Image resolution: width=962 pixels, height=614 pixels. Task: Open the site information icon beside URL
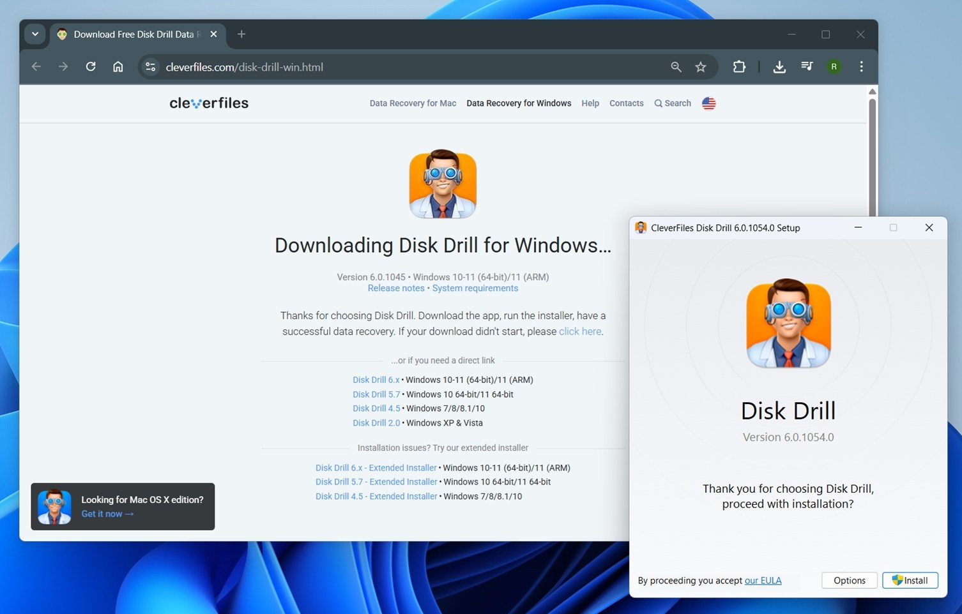(x=151, y=67)
